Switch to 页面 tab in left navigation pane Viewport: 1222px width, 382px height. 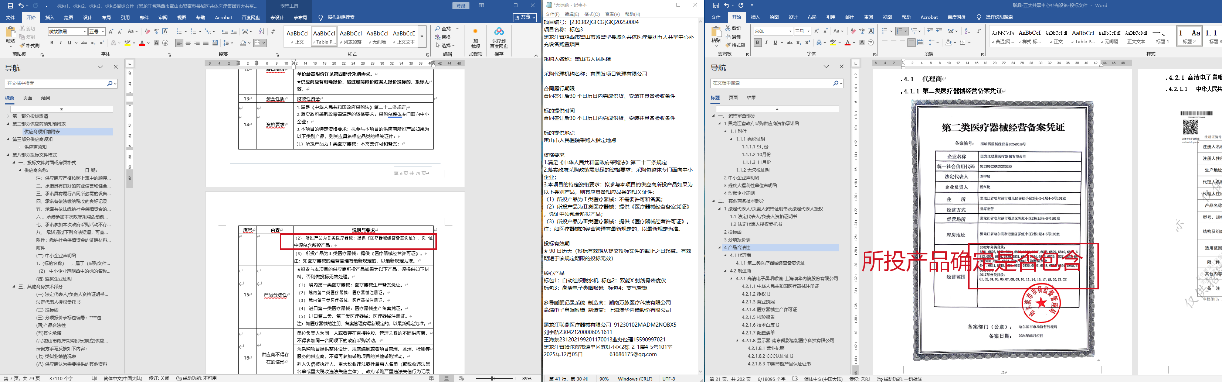tap(27, 98)
